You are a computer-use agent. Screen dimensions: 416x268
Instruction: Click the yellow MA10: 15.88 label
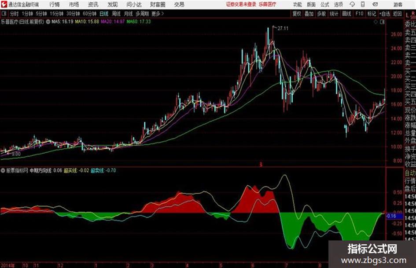tap(87, 22)
